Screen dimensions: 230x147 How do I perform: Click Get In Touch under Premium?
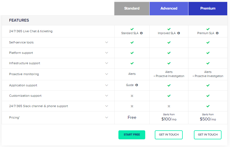pos(208,135)
